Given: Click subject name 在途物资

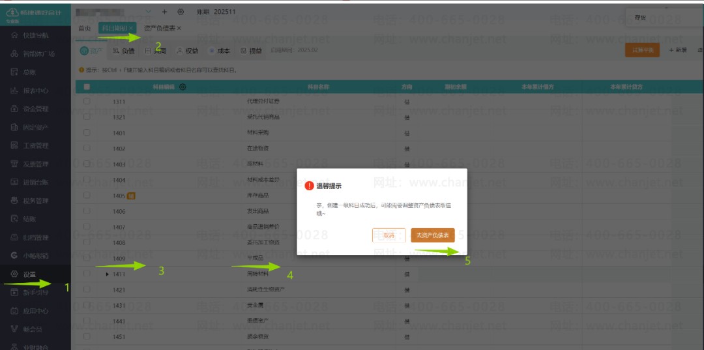Looking at the screenshot, I should coord(257,148).
